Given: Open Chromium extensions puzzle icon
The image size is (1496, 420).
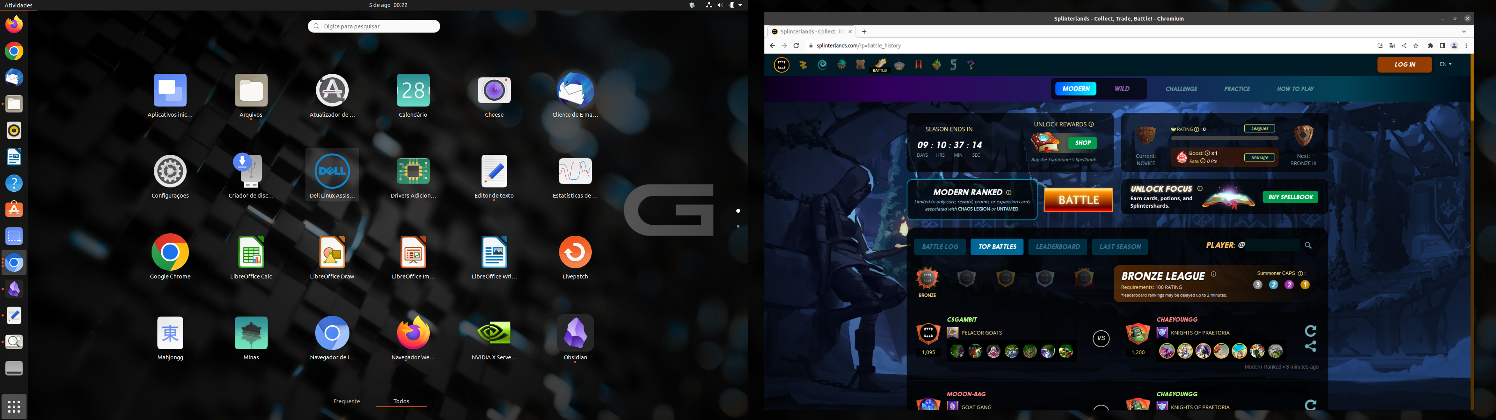Looking at the screenshot, I should (x=1431, y=46).
